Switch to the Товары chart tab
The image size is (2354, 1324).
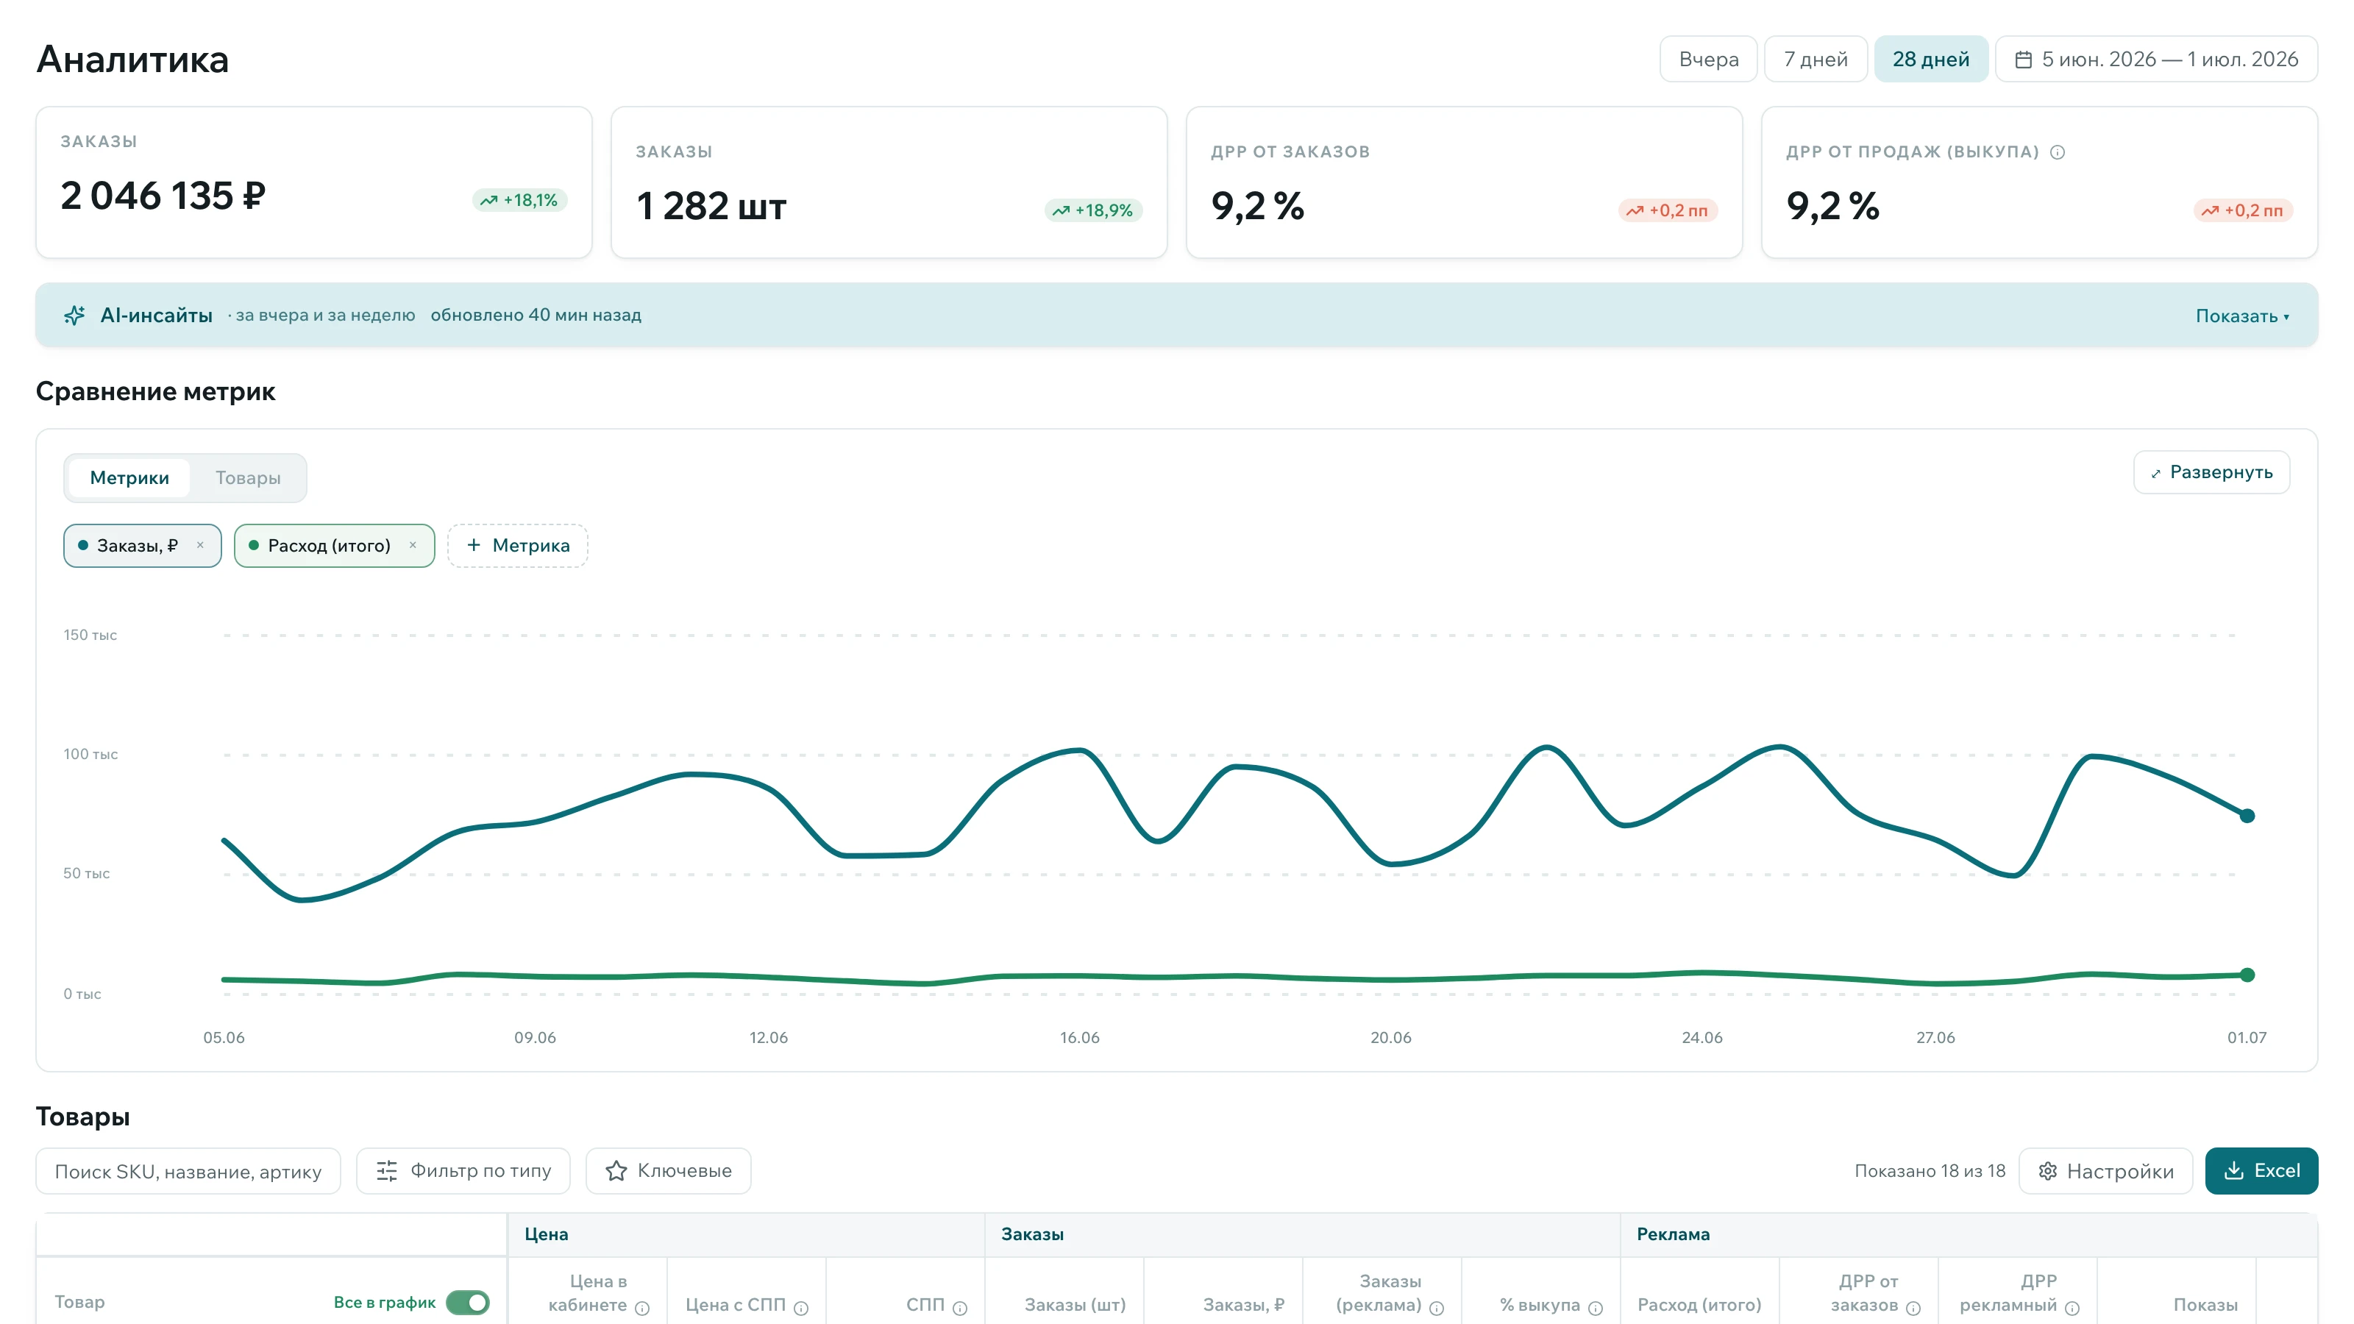click(248, 478)
